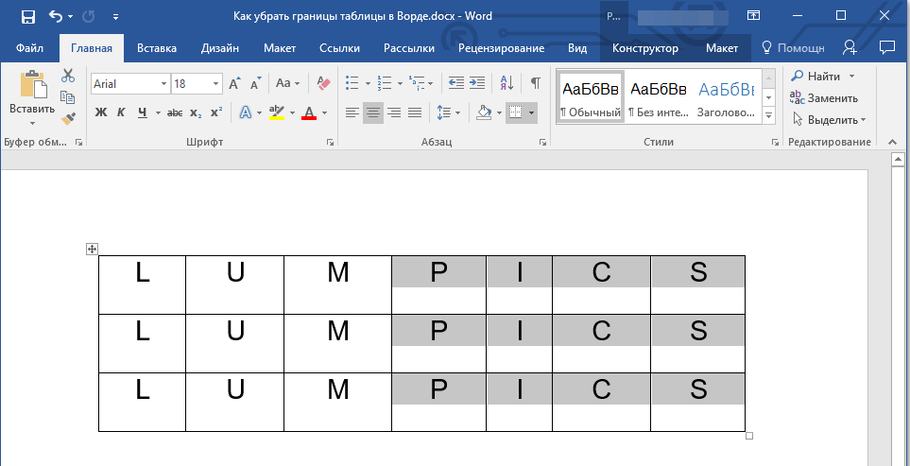The height and width of the screenshot is (466, 910).
Task: Select the Без инте... style
Action: pos(658,96)
